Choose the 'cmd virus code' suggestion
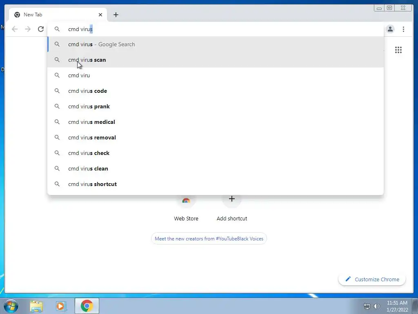Viewport: 418px width, 314px height. [216, 91]
